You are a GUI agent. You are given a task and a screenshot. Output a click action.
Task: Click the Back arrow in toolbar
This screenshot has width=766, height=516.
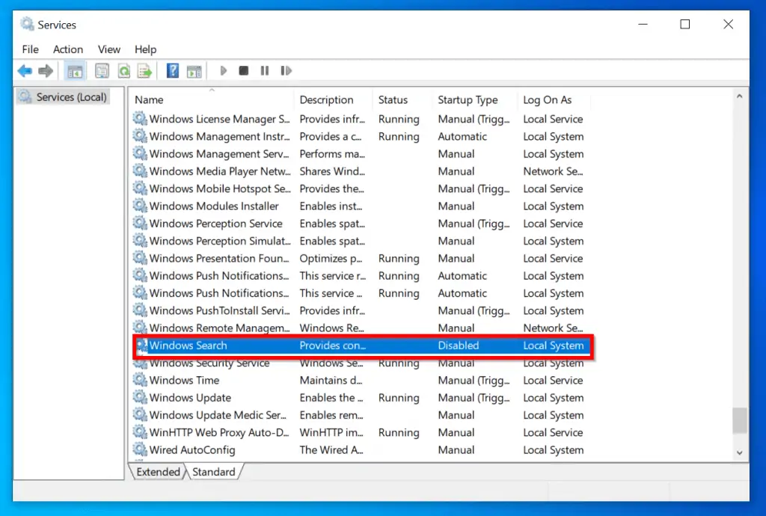coord(25,71)
